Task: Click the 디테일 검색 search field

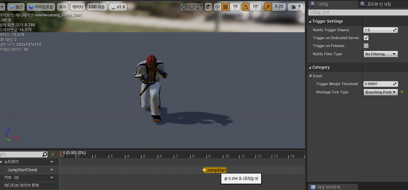Action: pos(358,12)
